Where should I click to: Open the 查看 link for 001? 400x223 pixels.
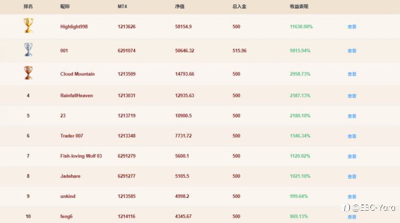click(352, 51)
